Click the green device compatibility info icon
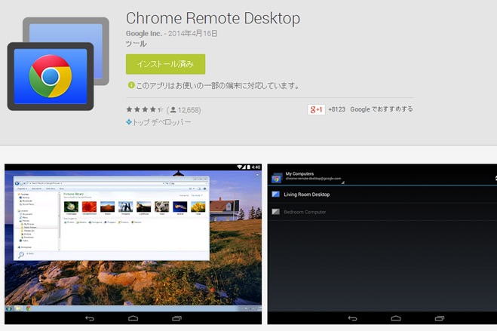Viewport: 497px width, 331px height. coord(131,85)
